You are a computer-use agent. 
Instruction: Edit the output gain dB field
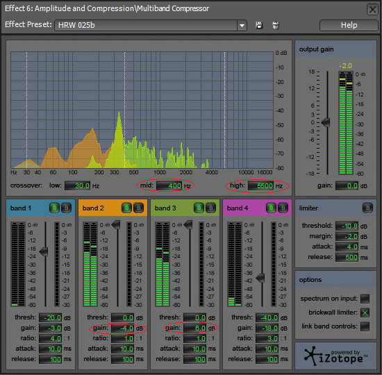(347, 186)
